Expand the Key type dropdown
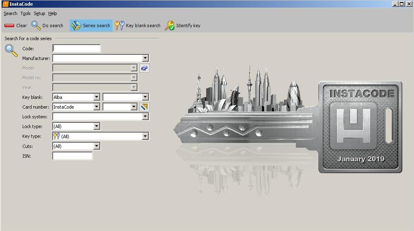This screenshot has height=231, width=414. pyautogui.click(x=145, y=136)
